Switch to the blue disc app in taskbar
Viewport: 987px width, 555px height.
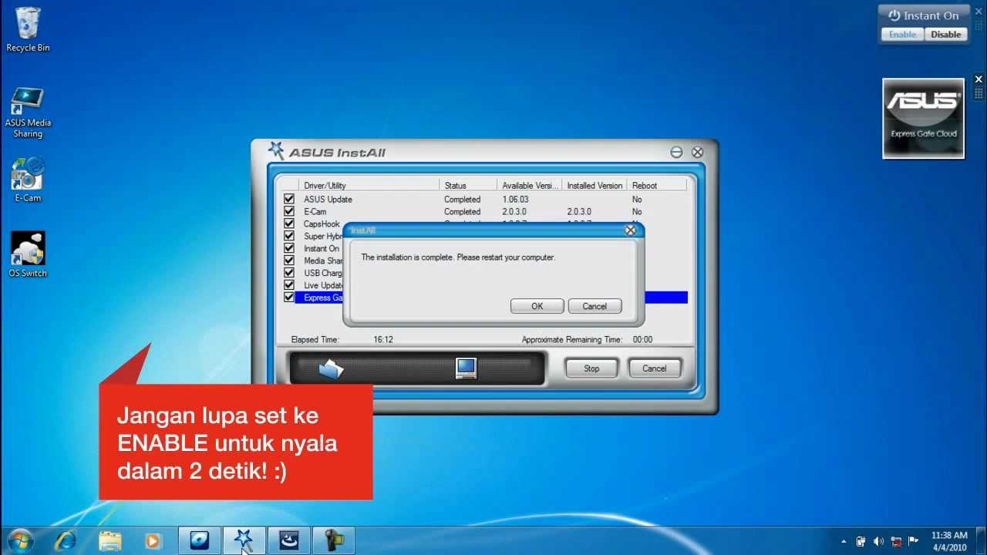[200, 540]
